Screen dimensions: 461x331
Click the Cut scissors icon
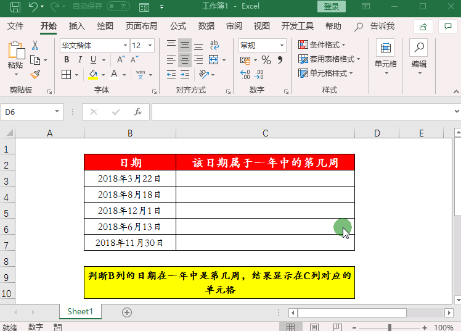tap(35, 45)
